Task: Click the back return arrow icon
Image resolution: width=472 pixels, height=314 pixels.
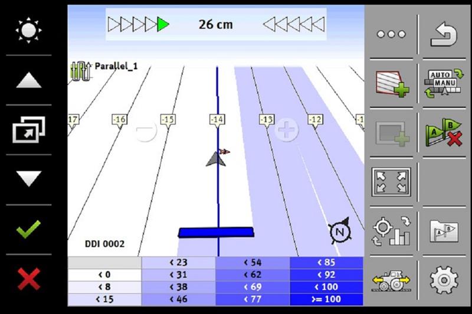Action: click(x=444, y=34)
